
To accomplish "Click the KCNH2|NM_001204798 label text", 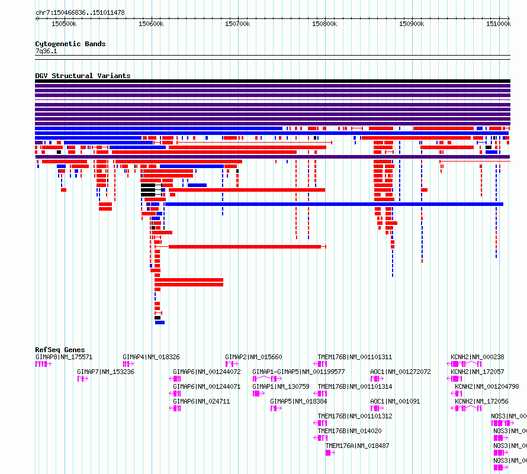I will point(487,386).
